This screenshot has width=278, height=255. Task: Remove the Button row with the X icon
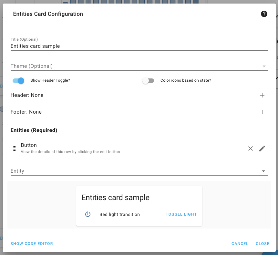251,148
